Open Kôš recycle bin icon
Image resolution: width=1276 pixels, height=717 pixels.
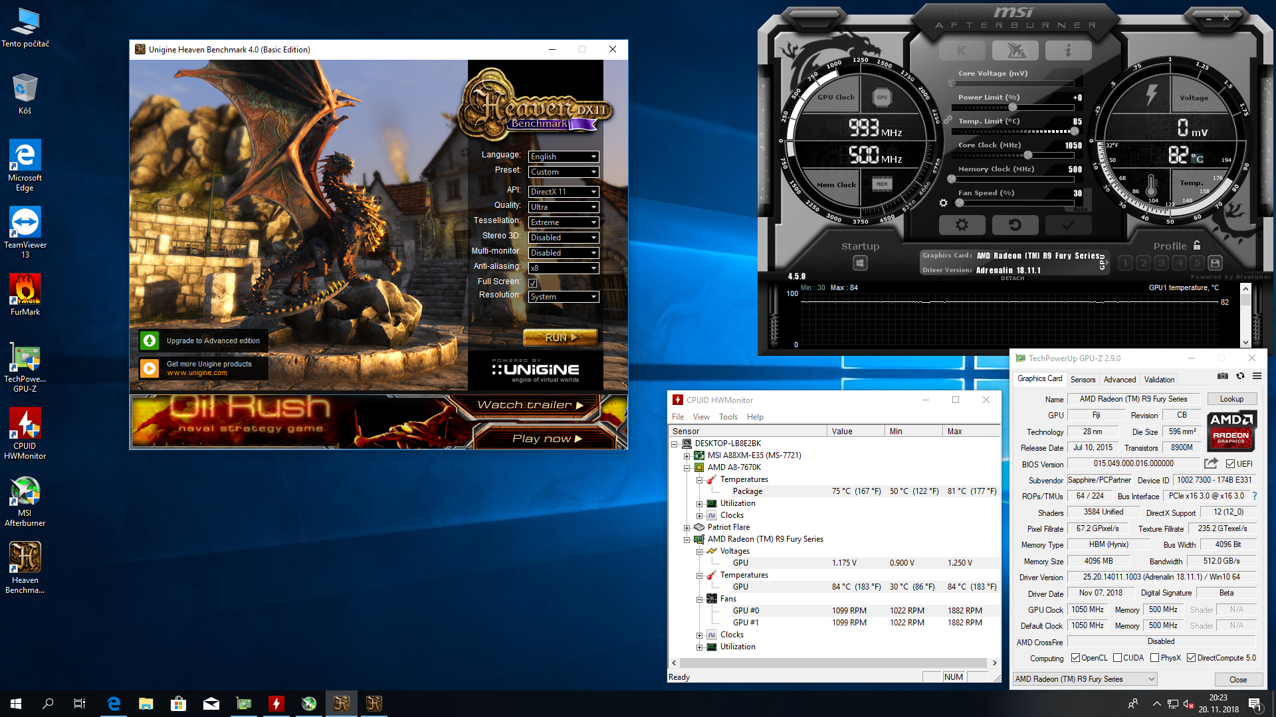(25, 94)
